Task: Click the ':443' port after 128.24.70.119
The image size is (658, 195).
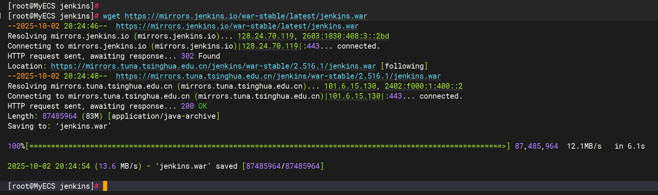Action: (x=311, y=46)
